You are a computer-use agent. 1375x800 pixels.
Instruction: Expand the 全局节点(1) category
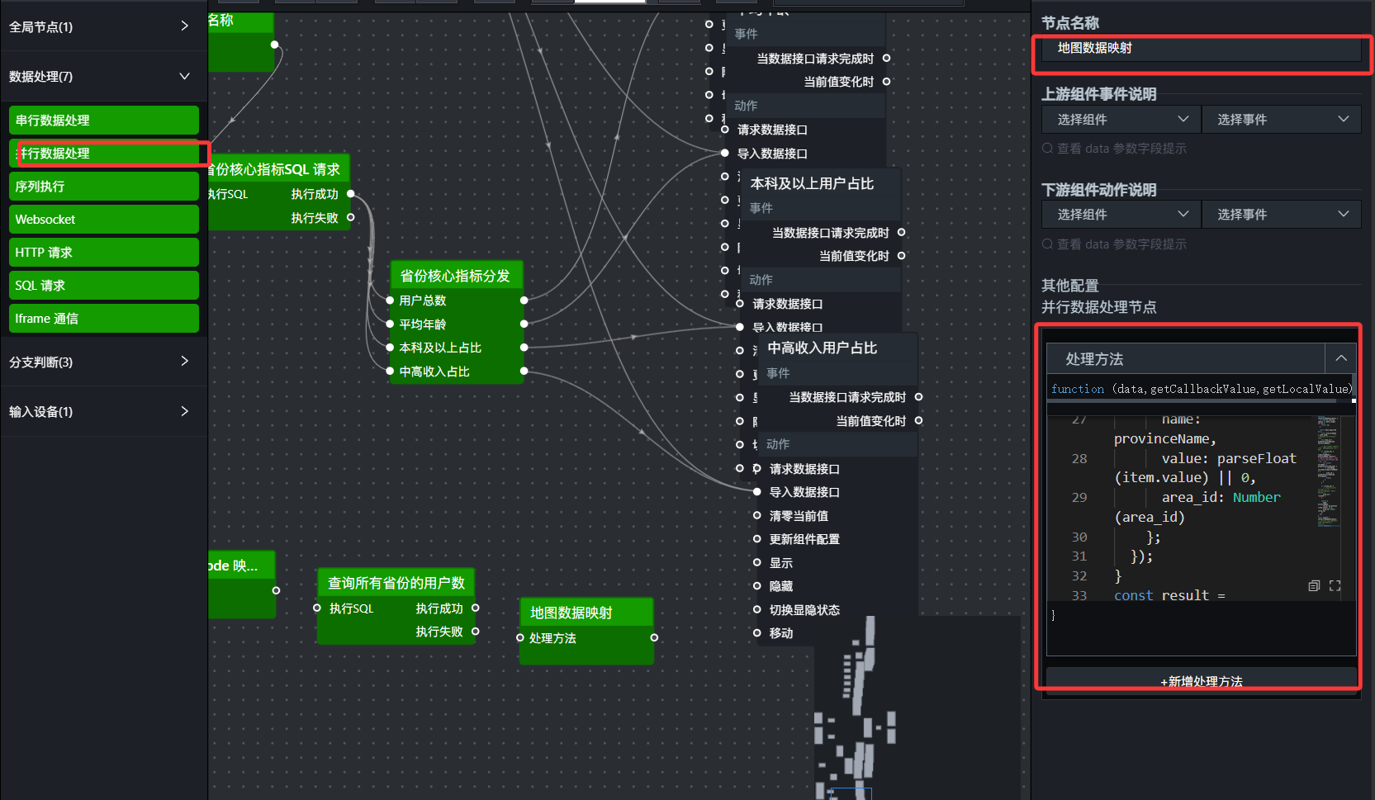point(184,26)
